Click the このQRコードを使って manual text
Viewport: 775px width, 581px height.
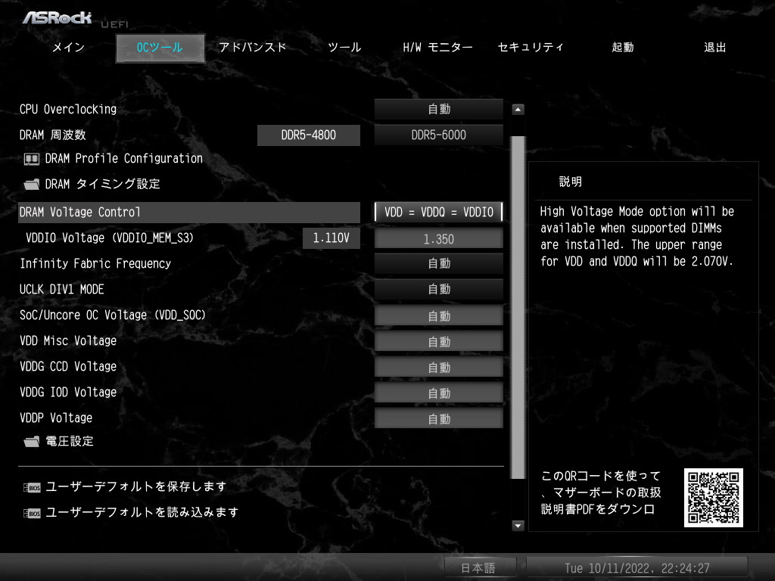click(x=601, y=492)
